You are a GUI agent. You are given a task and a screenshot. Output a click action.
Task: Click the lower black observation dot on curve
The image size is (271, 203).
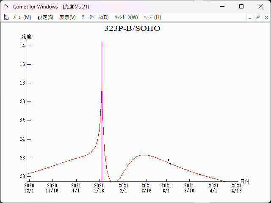click(170, 164)
